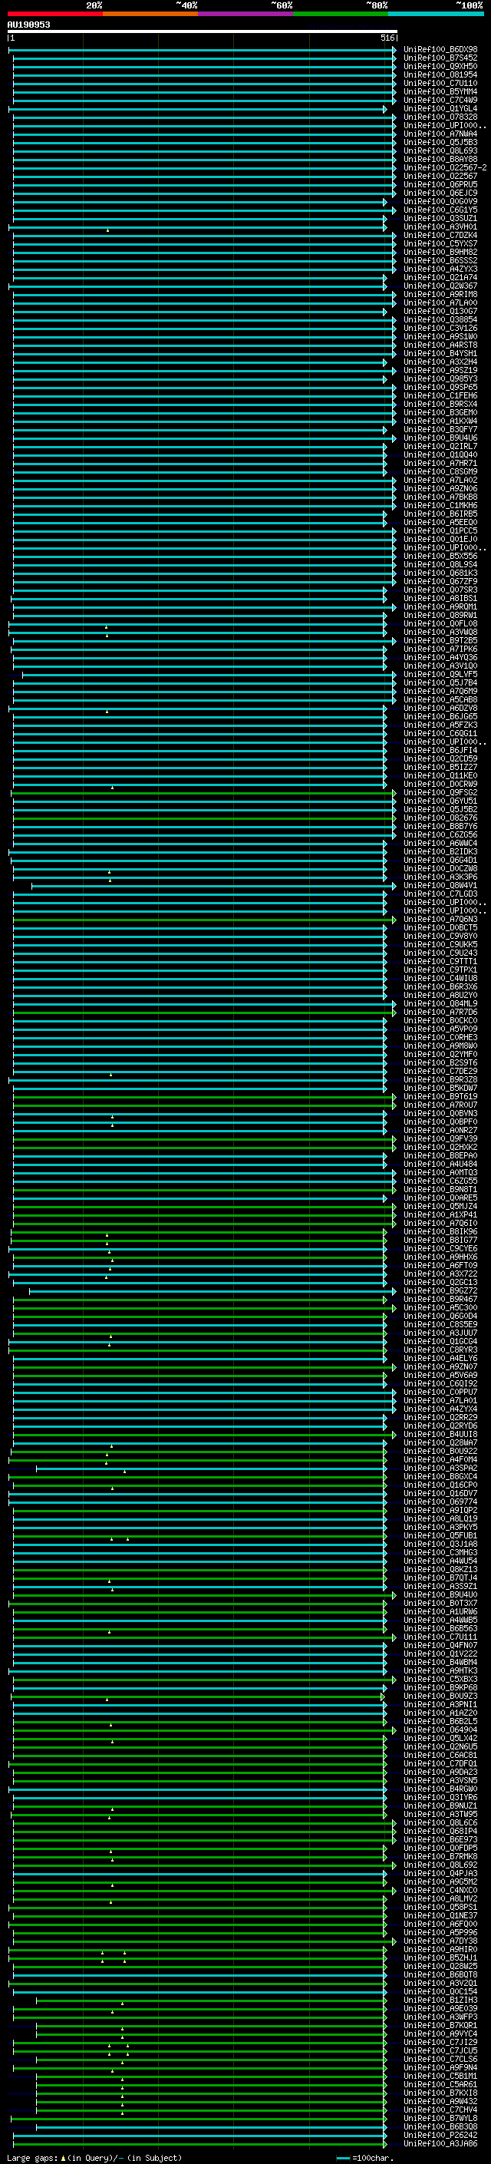Click the alignment bar for UniRef100_P26242
The image size is (491, 2164).
coord(199,2136)
